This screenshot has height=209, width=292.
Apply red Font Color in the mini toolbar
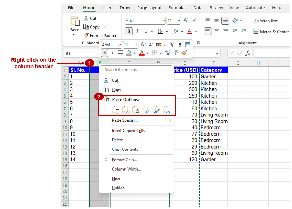142,53
